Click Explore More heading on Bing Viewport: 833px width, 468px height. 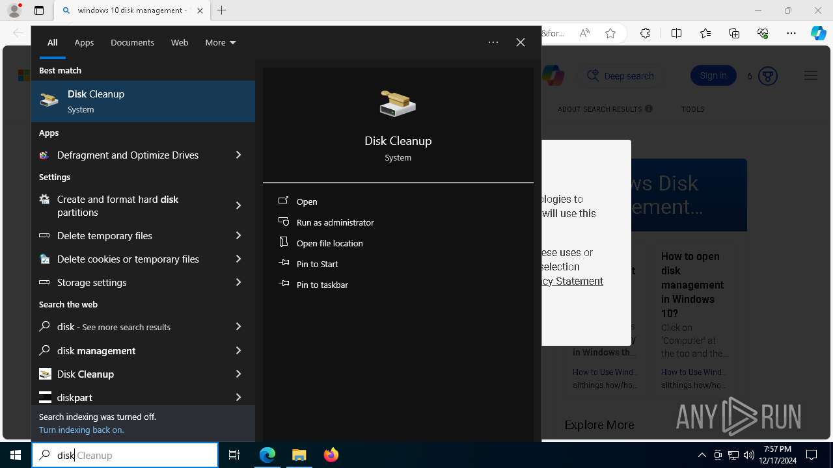click(x=599, y=424)
